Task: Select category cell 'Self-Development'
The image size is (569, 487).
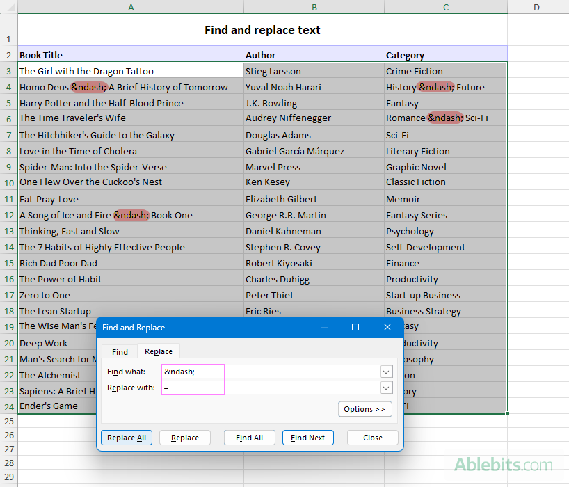Action: 446,247
